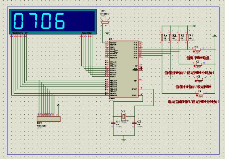The height and width of the screenshot is (159, 225).
Task: Click resistor R4 symbol
Action: click(162, 38)
